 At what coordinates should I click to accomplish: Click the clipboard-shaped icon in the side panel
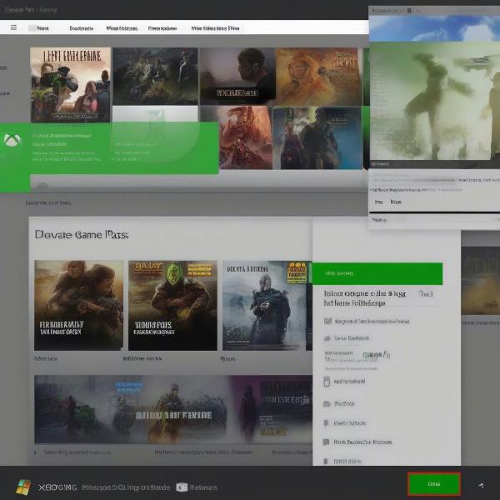(x=327, y=382)
